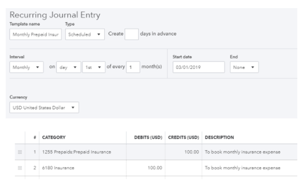Viewport: 303px width, 180px height.
Task: Click the CATEGORY column header
Action: point(54,137)
